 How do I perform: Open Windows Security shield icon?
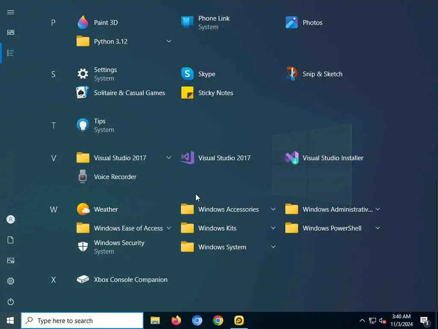coord(83,247)
